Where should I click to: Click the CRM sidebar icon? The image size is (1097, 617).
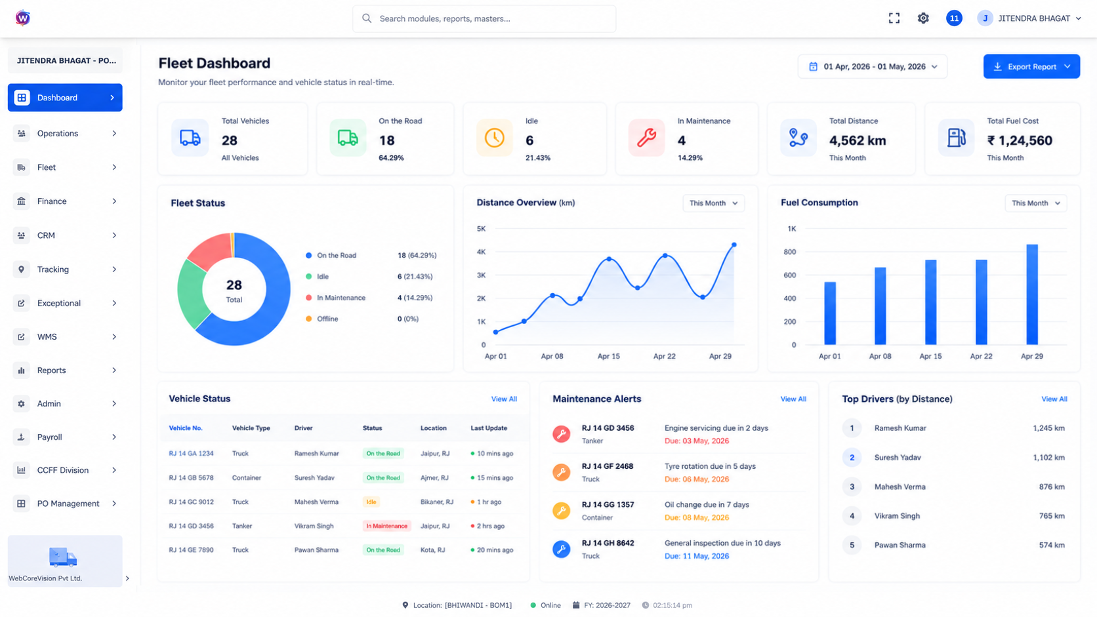[22, 235]
